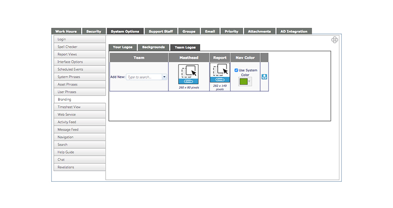Switch to the Your Logos tab
The width and height of the screenshot is (393, 208).
point(123,47)
